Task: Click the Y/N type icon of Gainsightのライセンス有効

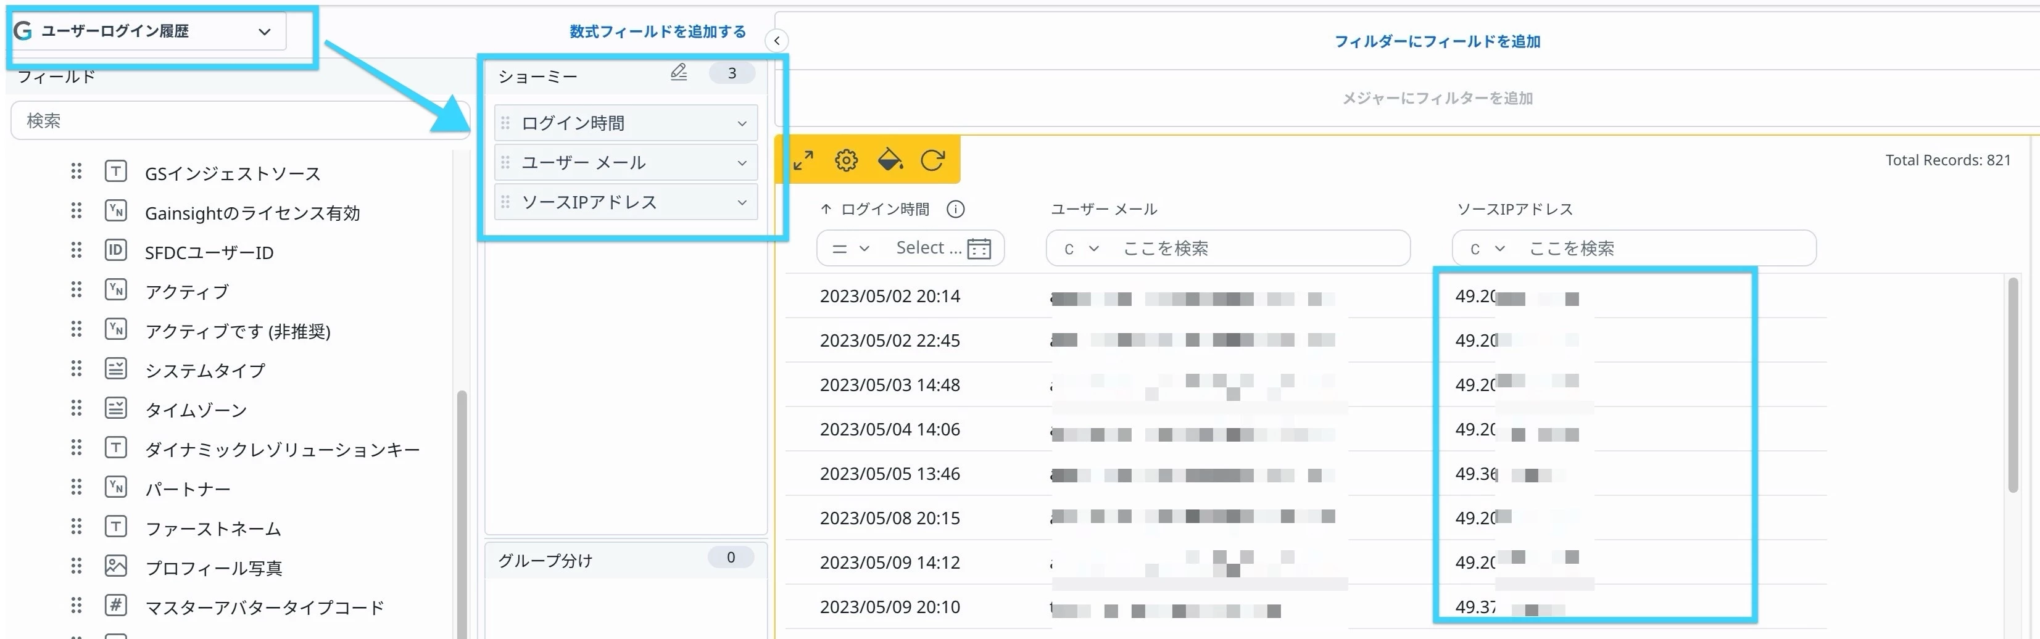Action: (x=115, y=210)
